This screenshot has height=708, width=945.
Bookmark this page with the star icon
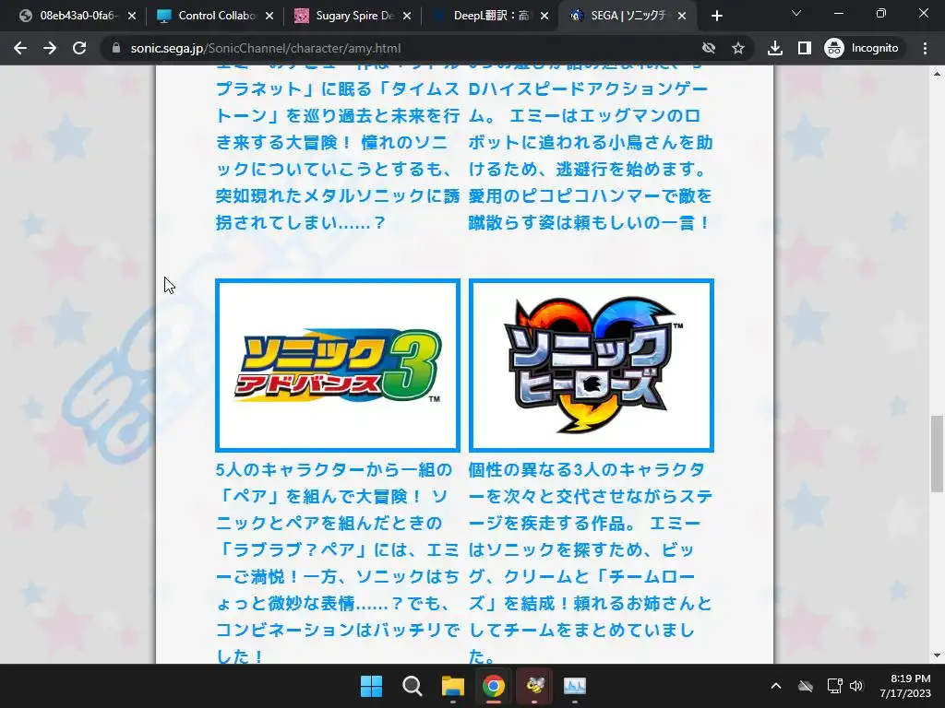point(738,48)
